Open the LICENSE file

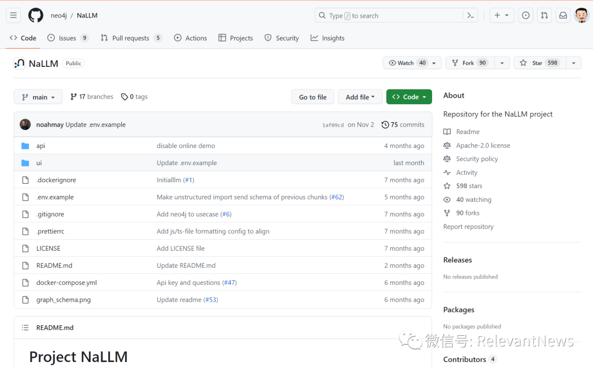click(x=48, y=249)
